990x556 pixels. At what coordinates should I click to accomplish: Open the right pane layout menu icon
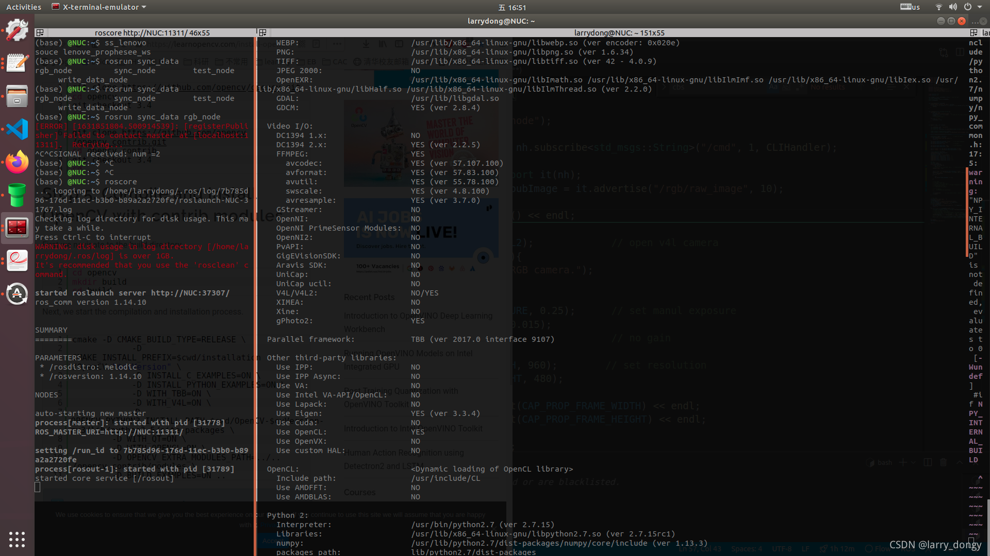[x=973, y=32]
